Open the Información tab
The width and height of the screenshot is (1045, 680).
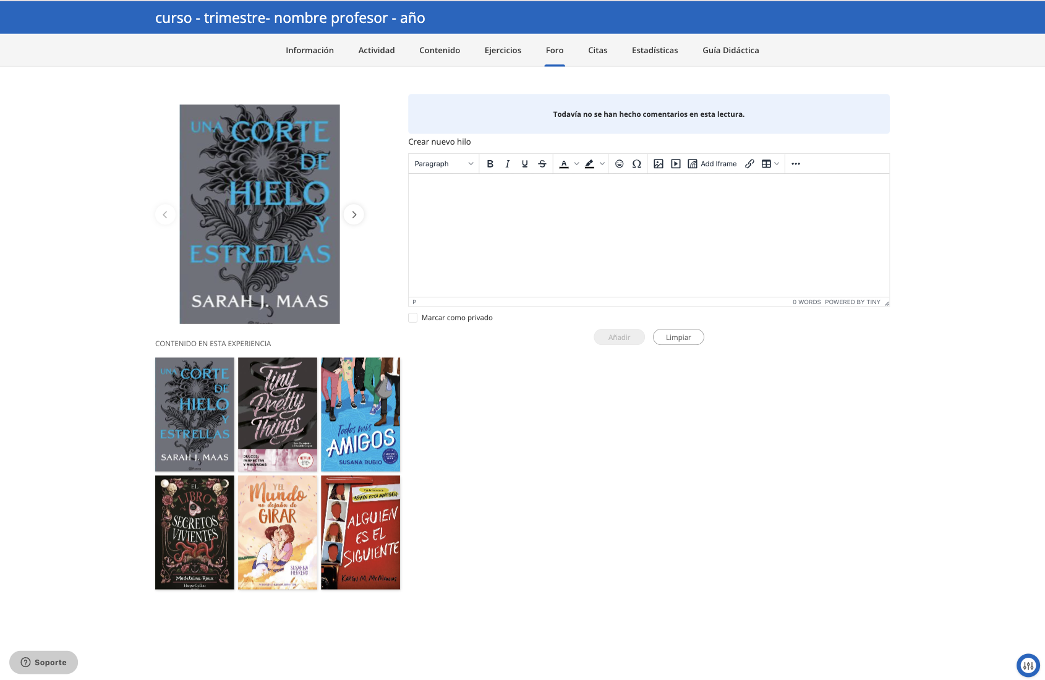(310, 50)
